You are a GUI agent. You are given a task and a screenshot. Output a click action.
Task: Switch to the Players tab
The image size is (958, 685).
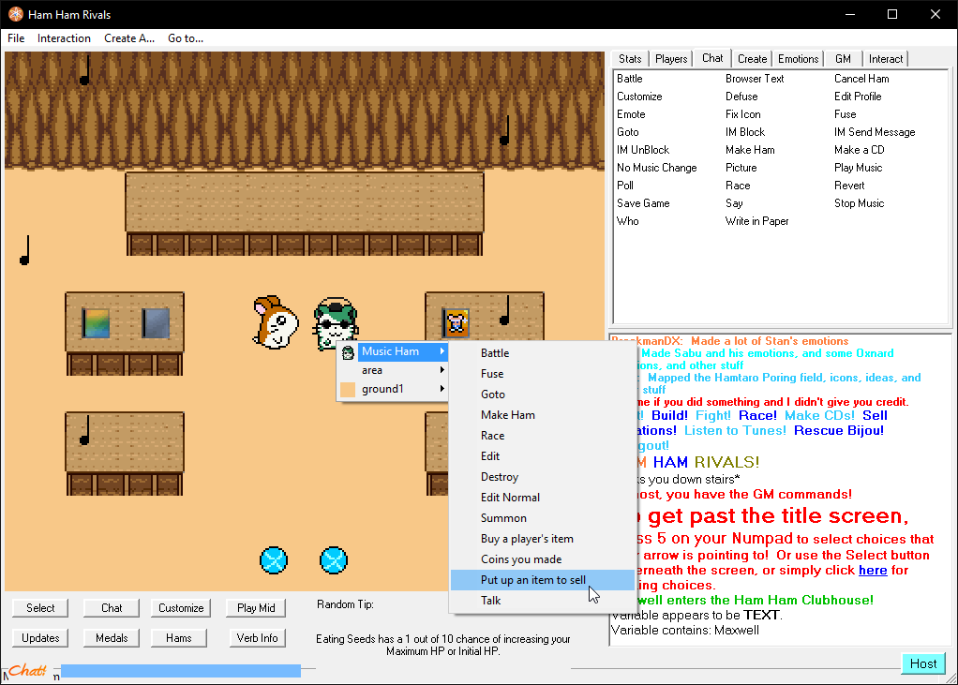(671, 59)
